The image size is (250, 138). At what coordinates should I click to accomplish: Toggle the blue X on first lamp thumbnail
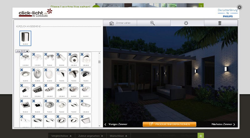point(21,54)
